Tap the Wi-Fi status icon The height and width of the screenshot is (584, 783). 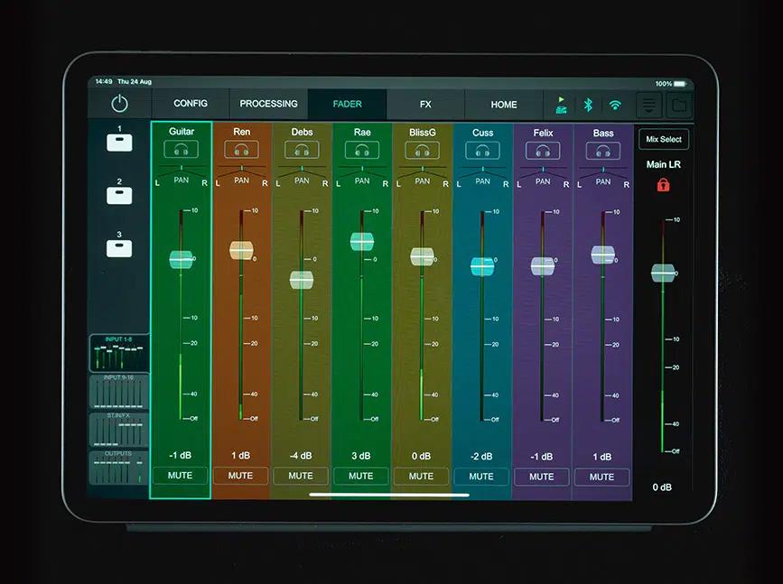tap(616, 104)
